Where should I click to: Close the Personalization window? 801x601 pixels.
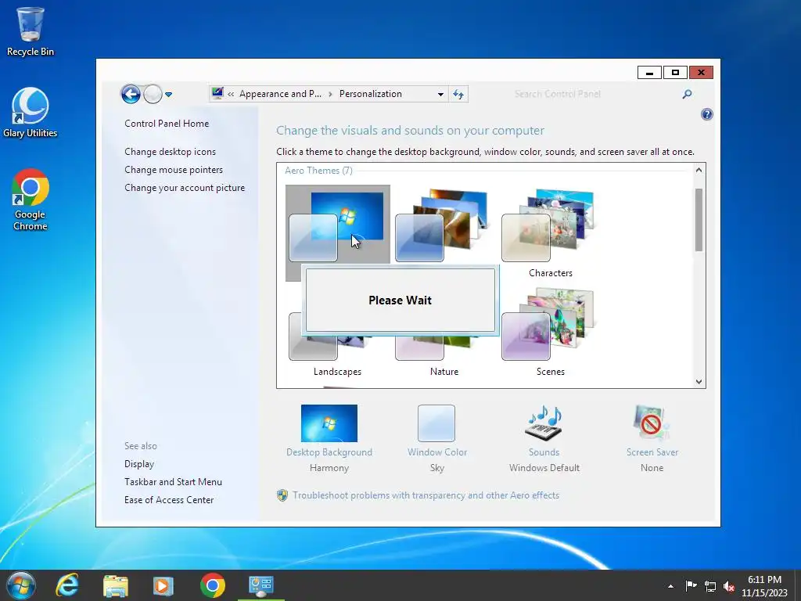coord(701,73)
